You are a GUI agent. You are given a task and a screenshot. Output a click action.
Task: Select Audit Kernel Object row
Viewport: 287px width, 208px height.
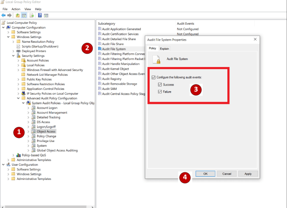[115, 69]
